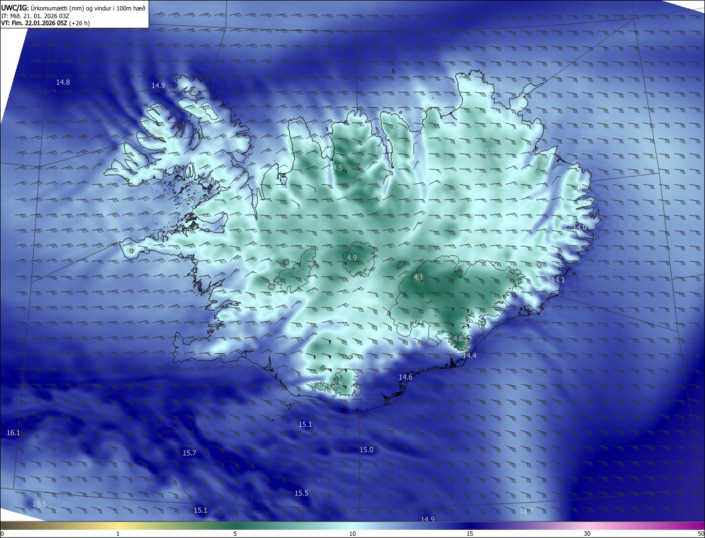Select the 'VT: Fim. 22.01.2026 05Z (+26 h)' line
Screen dimensions: 705x538
[46, 23]
